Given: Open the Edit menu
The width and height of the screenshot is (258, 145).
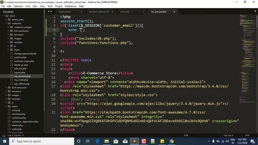Looking at the screenshot, I should [9, 6].
